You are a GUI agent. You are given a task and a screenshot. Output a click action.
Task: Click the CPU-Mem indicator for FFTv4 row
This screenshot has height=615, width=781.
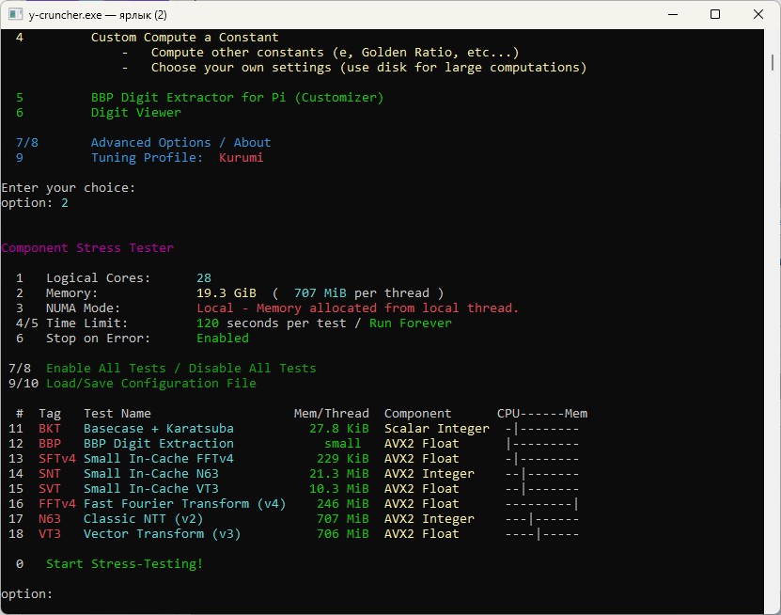pos(542,504)
